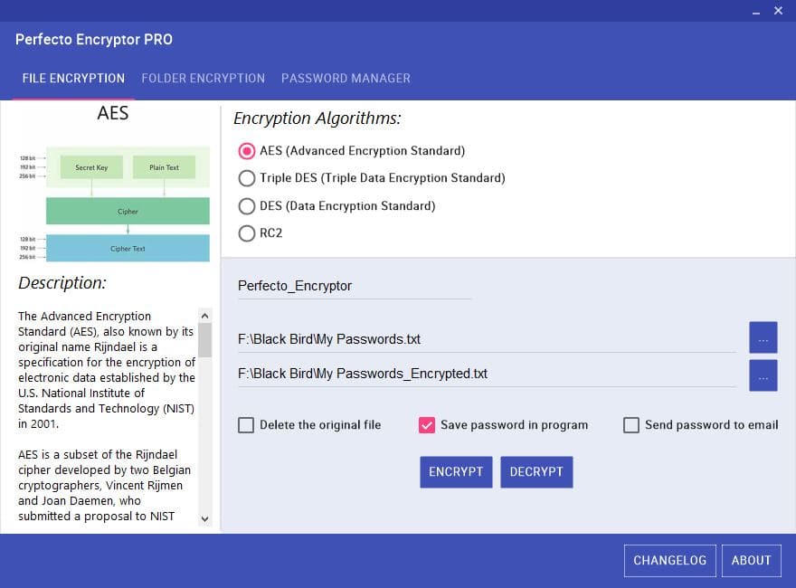Screen dimensions: 796x588
Task: Enable Send password to email option
Action: (631, 425)
